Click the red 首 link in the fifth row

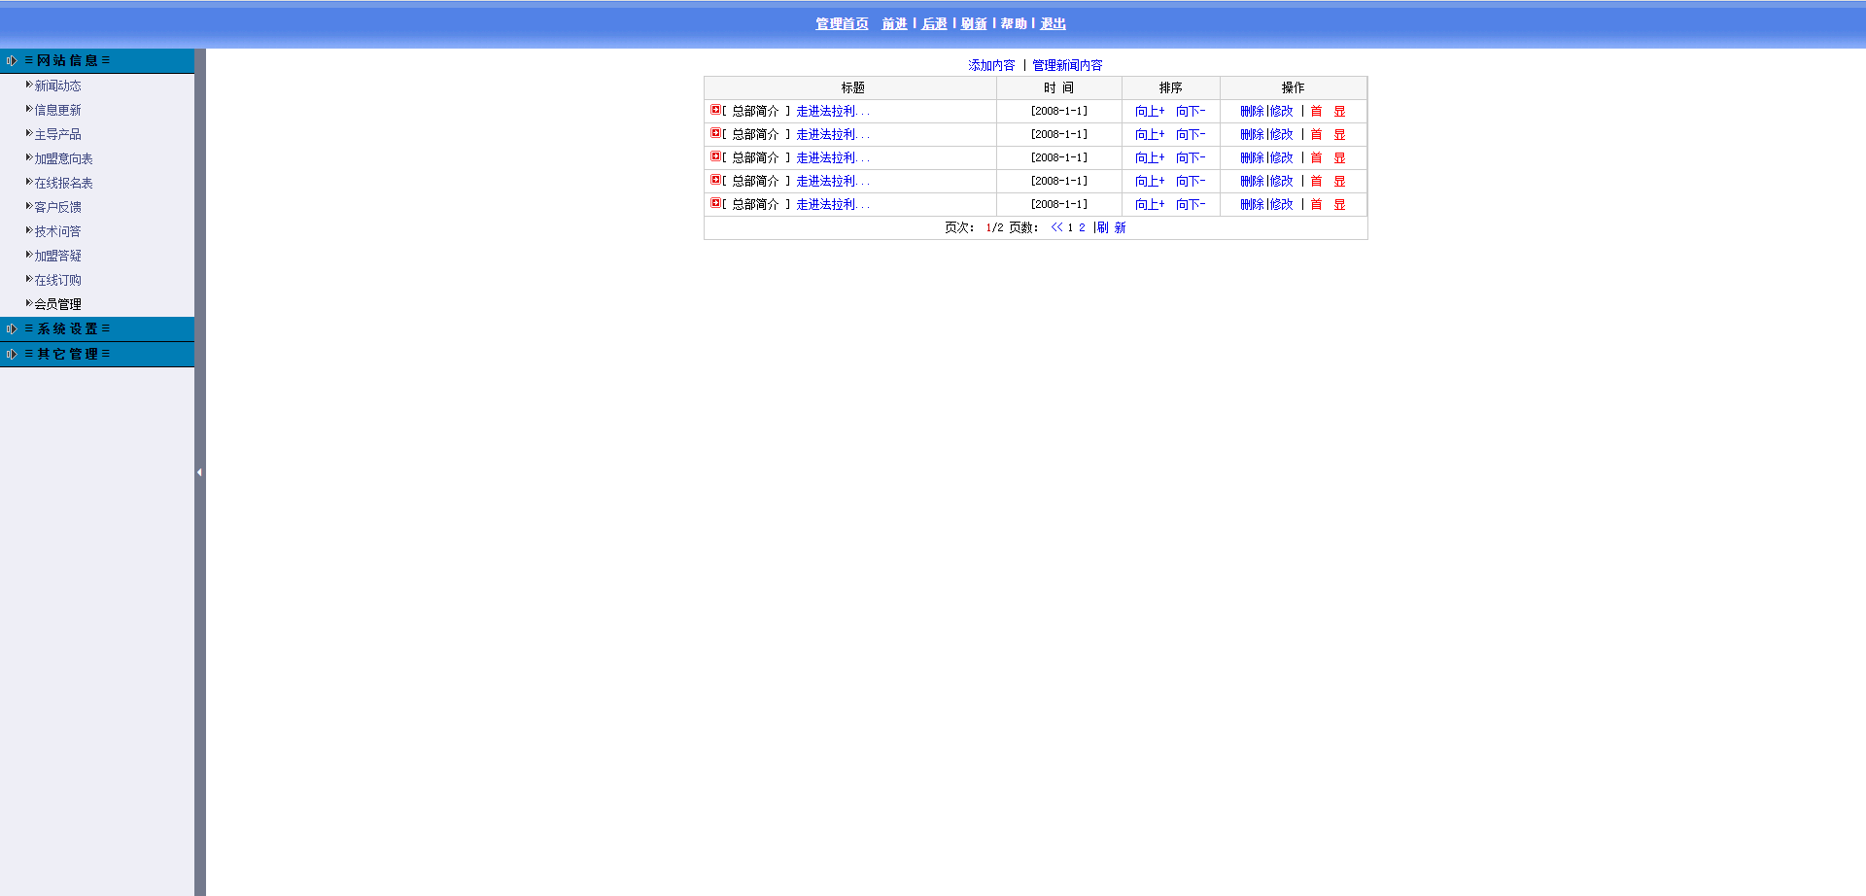tap(1316, 204)
